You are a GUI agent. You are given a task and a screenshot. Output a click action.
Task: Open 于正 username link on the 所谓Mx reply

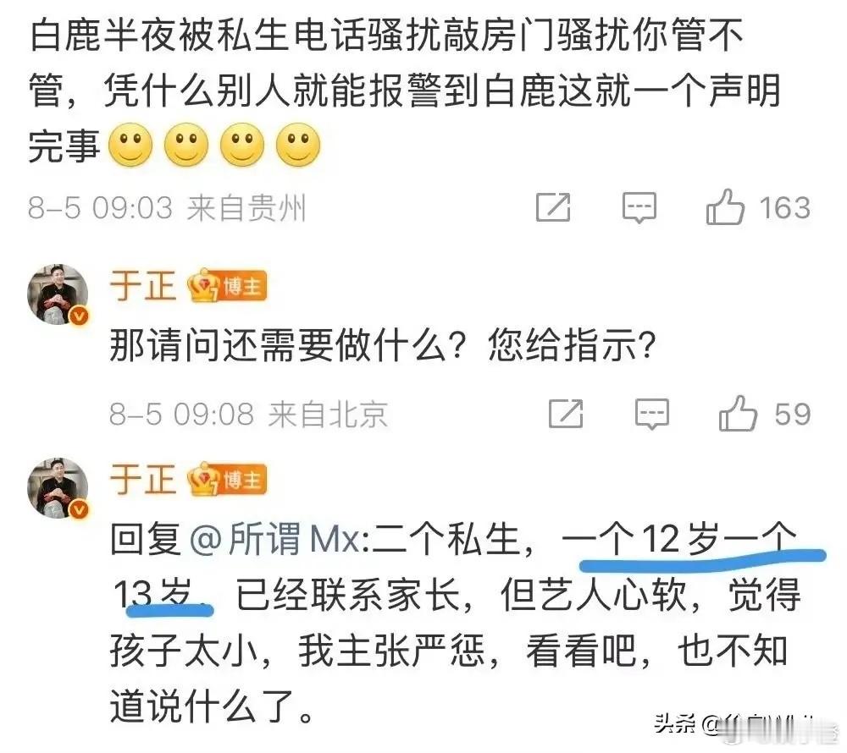point(143,479)
